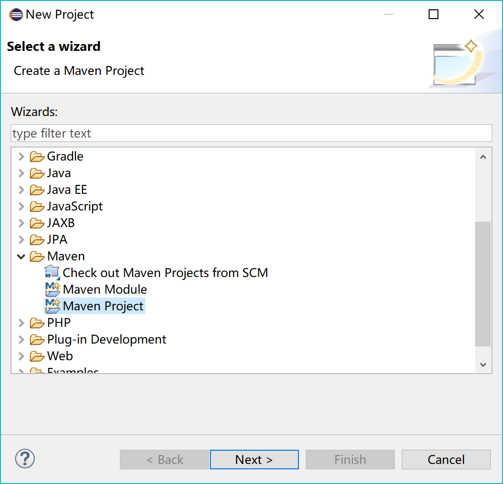
Task: Select the PHP label
Action: 59,323
